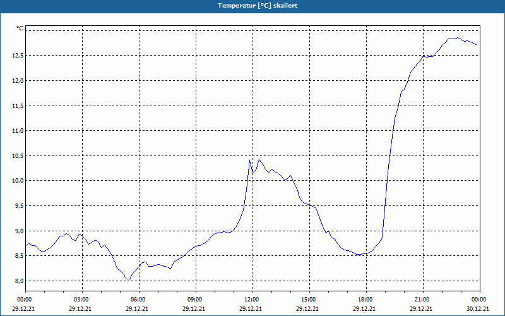Viewport: 505px width, 316px height.
Task: Select the '°C' unit label on the y-axis
Action: click(x=20, y=28)
